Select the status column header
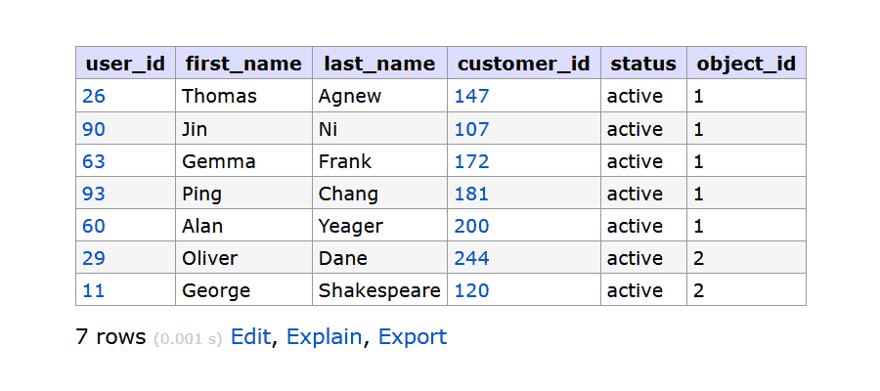This screenshot has width=880, height=391. 643,63
